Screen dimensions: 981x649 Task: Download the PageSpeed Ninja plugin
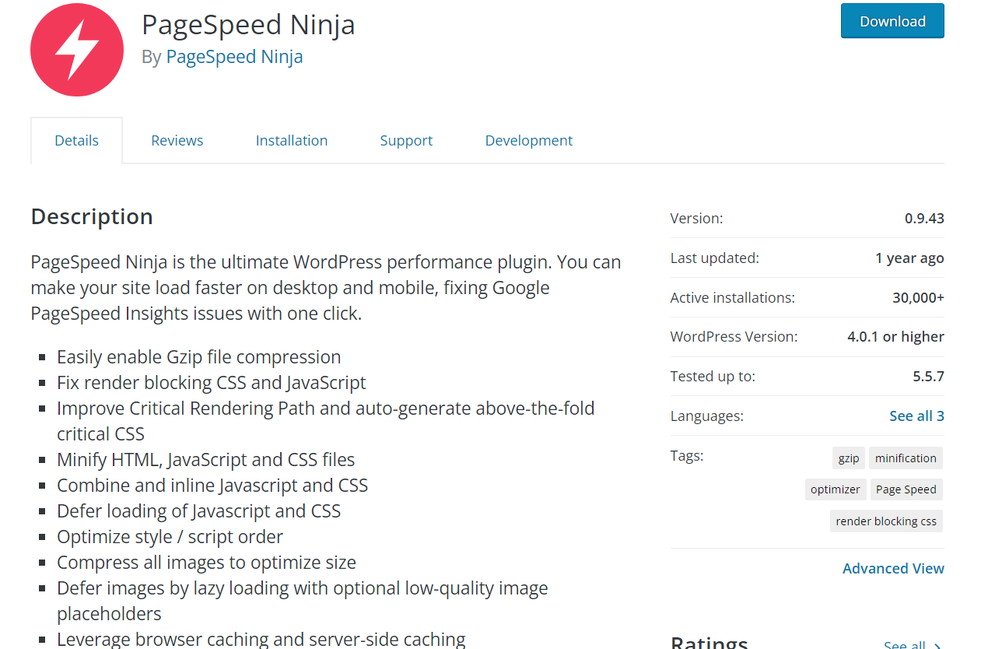(892, 21)
